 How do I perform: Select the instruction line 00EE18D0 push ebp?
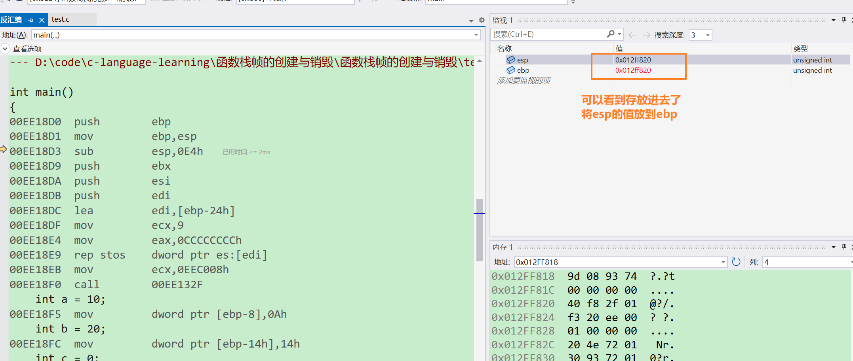click(x=90, y=122)
